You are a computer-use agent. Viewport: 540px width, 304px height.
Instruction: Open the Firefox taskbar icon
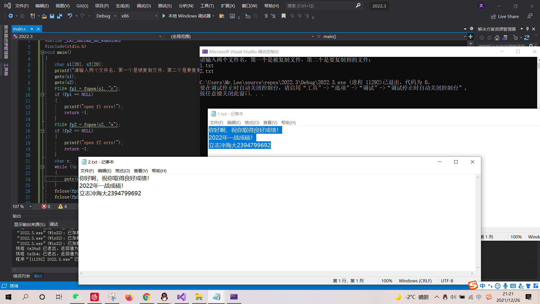129,297
